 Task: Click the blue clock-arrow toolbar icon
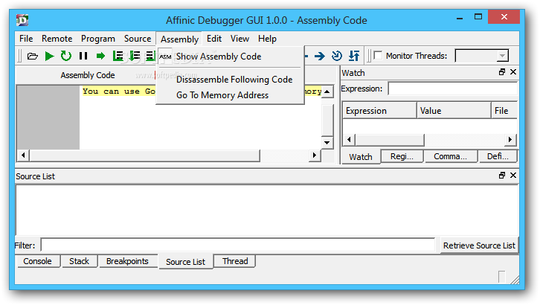pyautogui.click(x=336, y=56)
